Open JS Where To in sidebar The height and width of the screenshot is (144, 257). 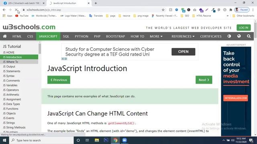point(19,62)
